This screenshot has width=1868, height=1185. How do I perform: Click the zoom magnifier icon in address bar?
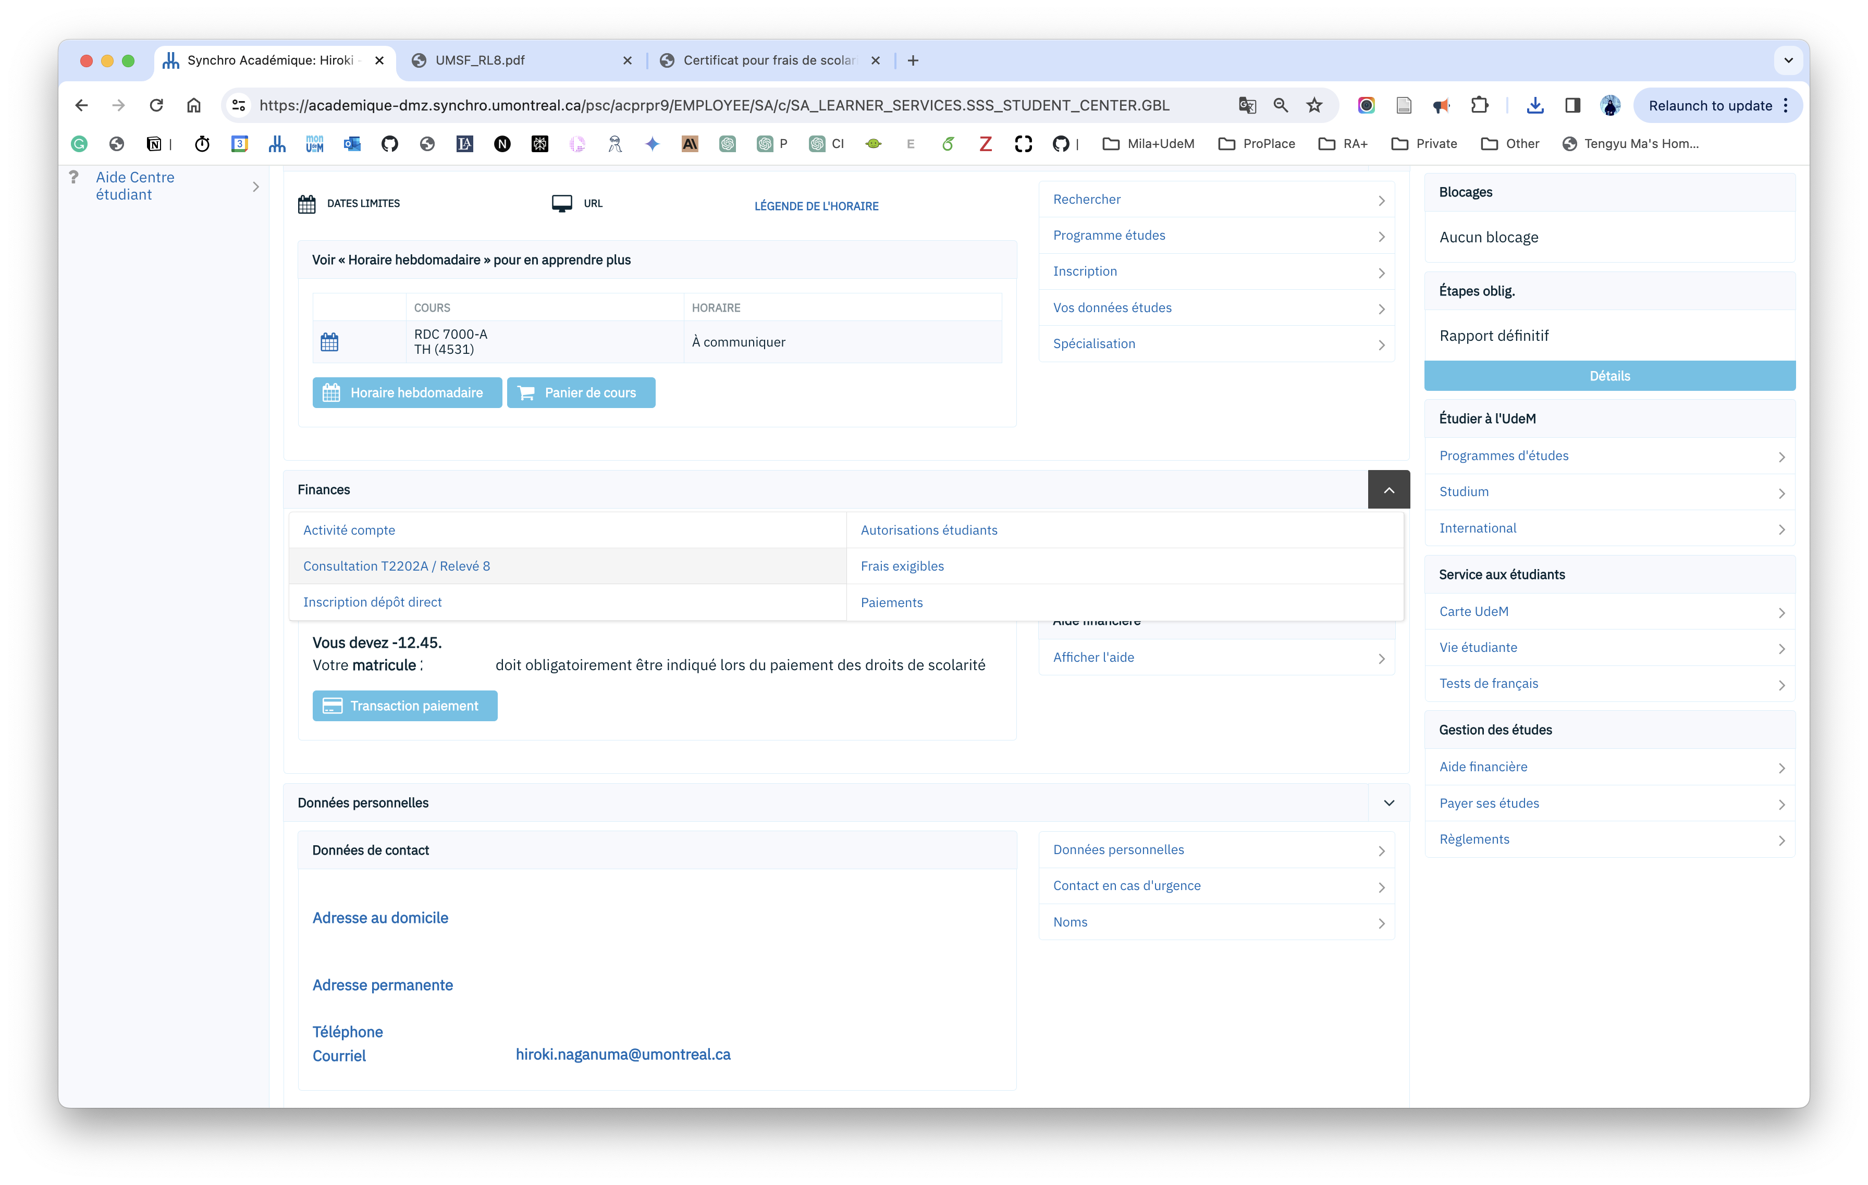point(1281,105)
